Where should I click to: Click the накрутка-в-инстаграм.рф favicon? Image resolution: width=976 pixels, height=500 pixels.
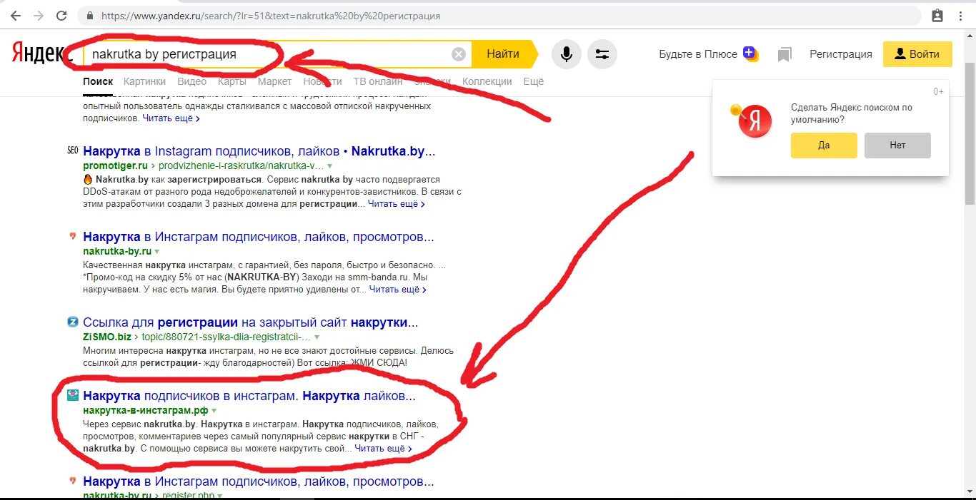pyautogui.click(x=72, y=394)
